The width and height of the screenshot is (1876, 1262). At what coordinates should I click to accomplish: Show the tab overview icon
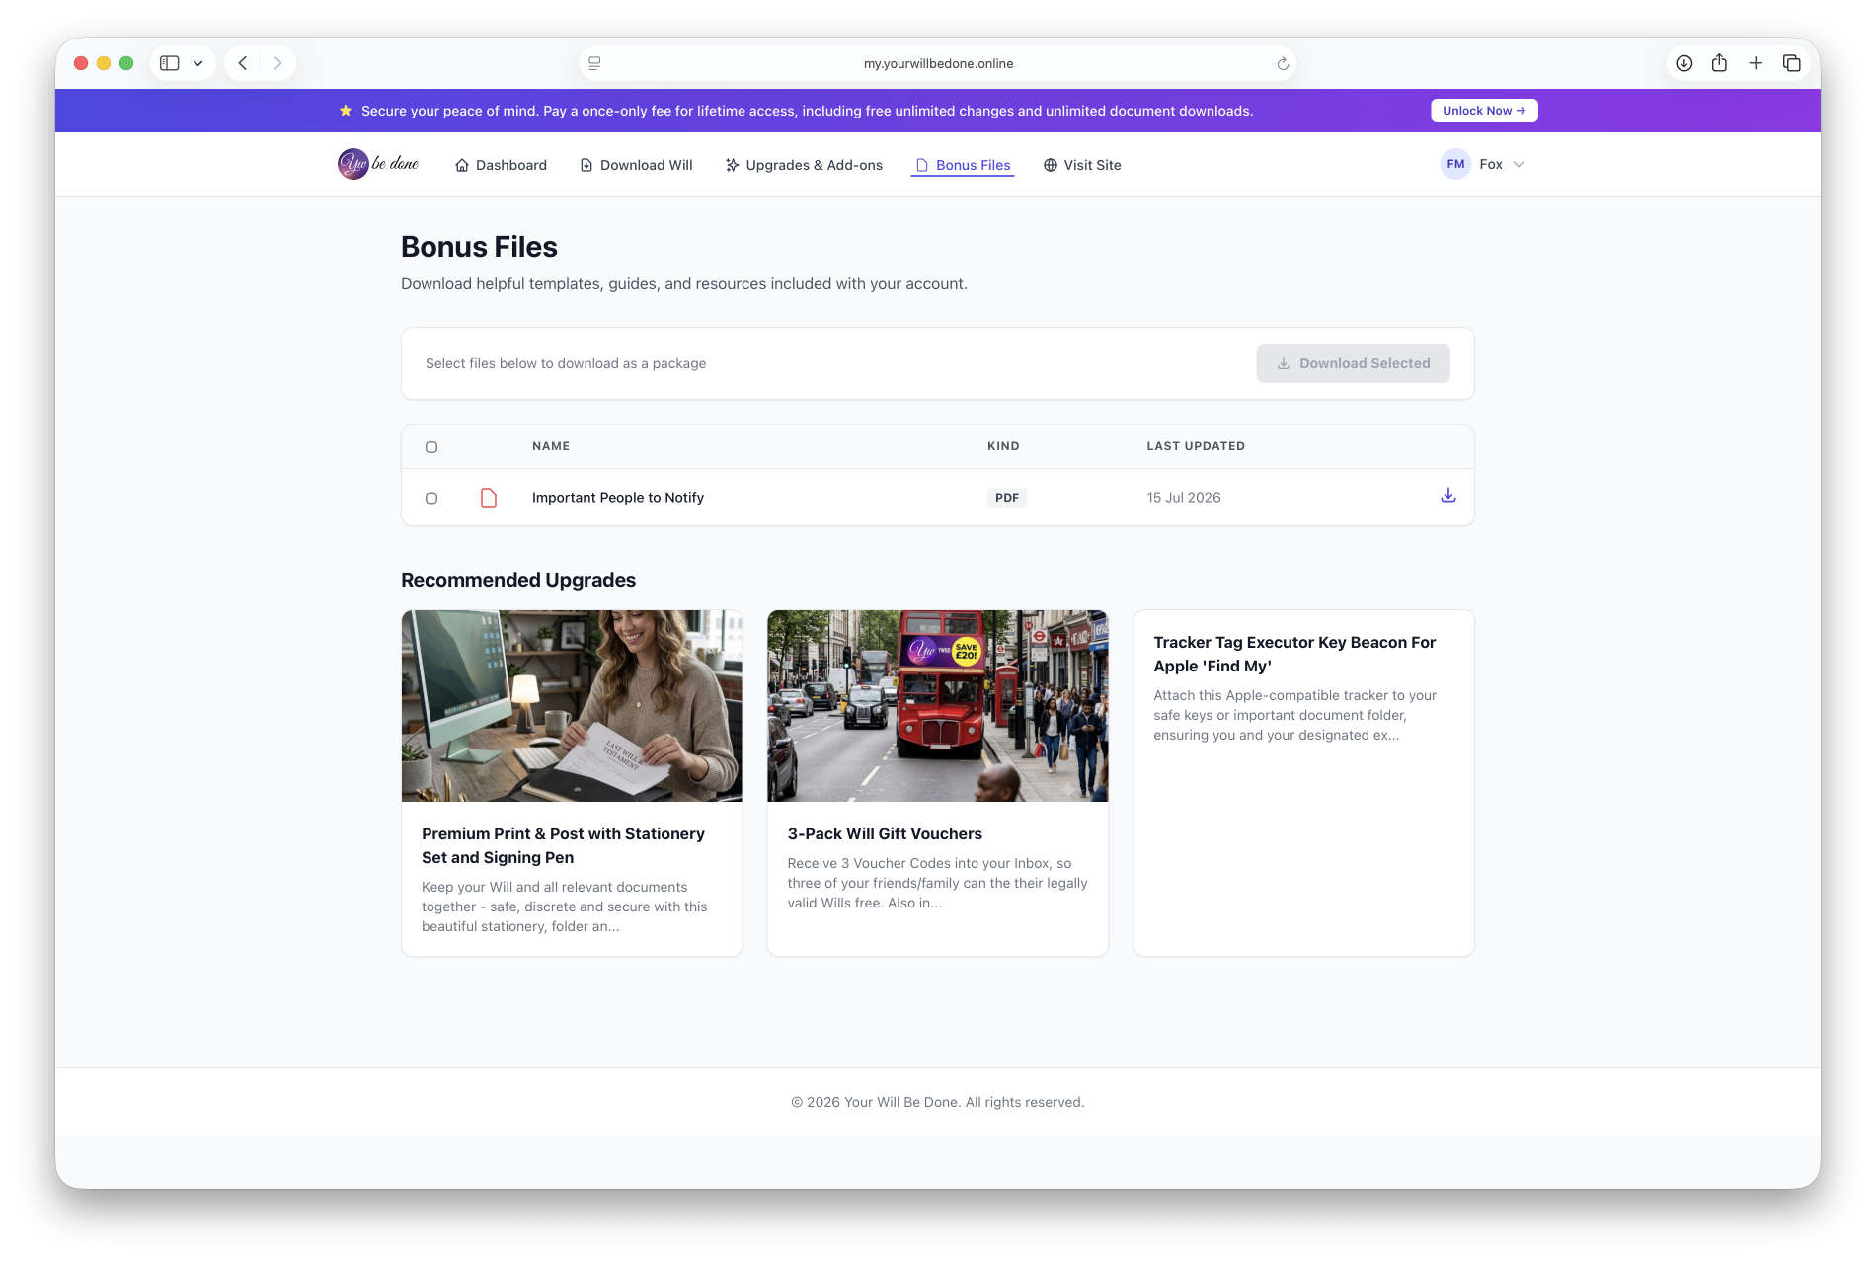pos(1792,63)
